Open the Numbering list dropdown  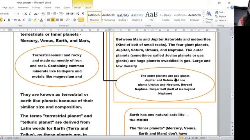pos(57,14)
